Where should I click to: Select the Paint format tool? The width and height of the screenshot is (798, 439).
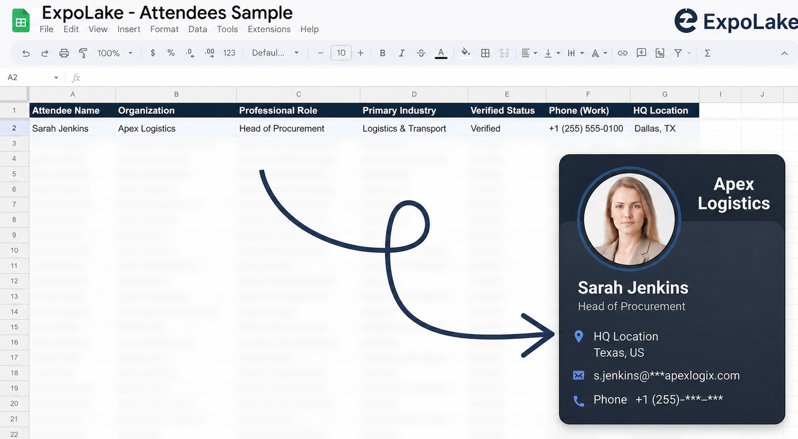click(83, 53)
